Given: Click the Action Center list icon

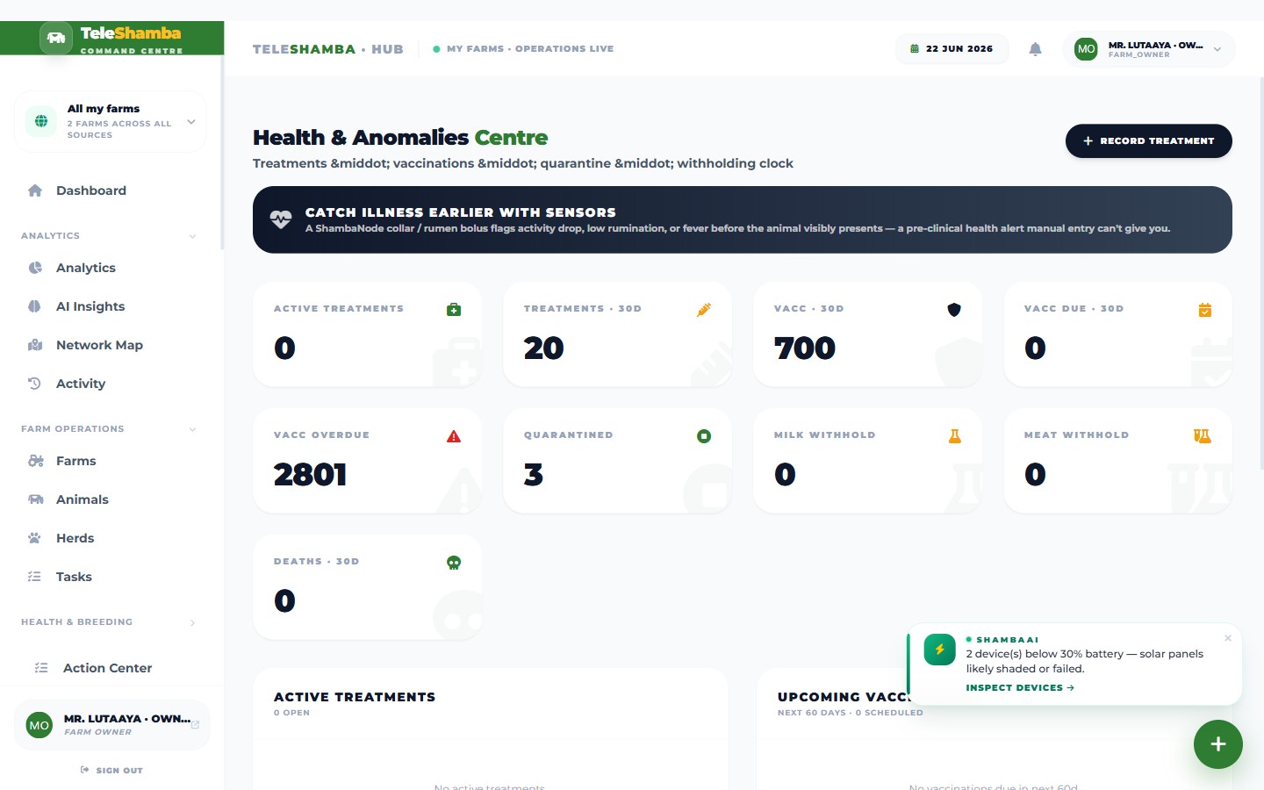Looking at the screenshot, I should pos(41,668).
